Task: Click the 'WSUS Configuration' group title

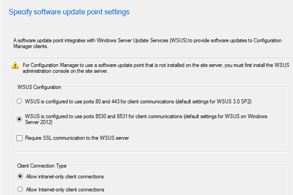Action: tap(39, 87)
